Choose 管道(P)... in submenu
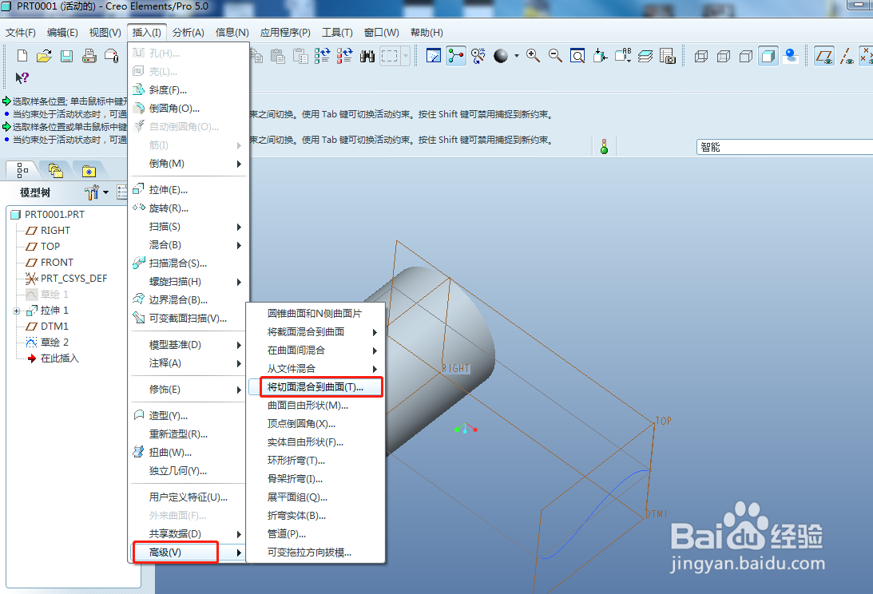This screenshot has width=873, height=594. [x=315, y=534]
